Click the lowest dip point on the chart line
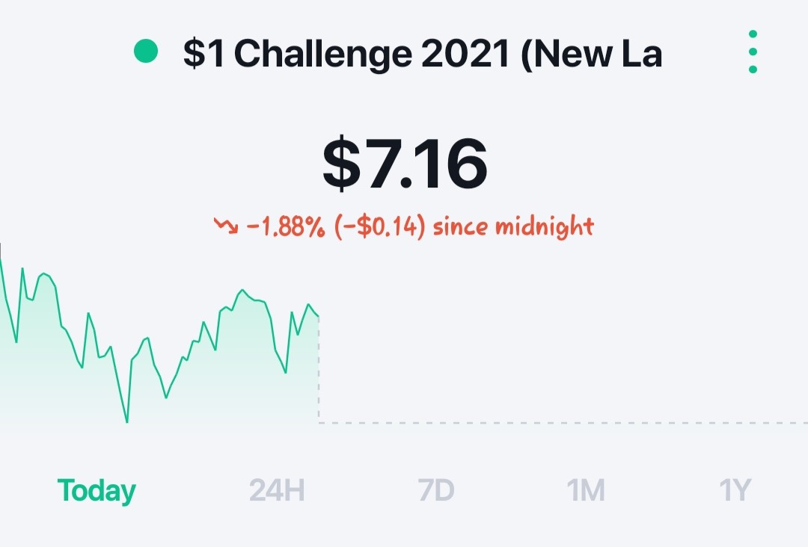Viewport: 808px width, 547px height. (126, 421)
